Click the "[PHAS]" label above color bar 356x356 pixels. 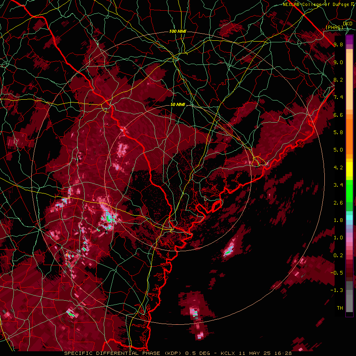(x=334, y=27)
